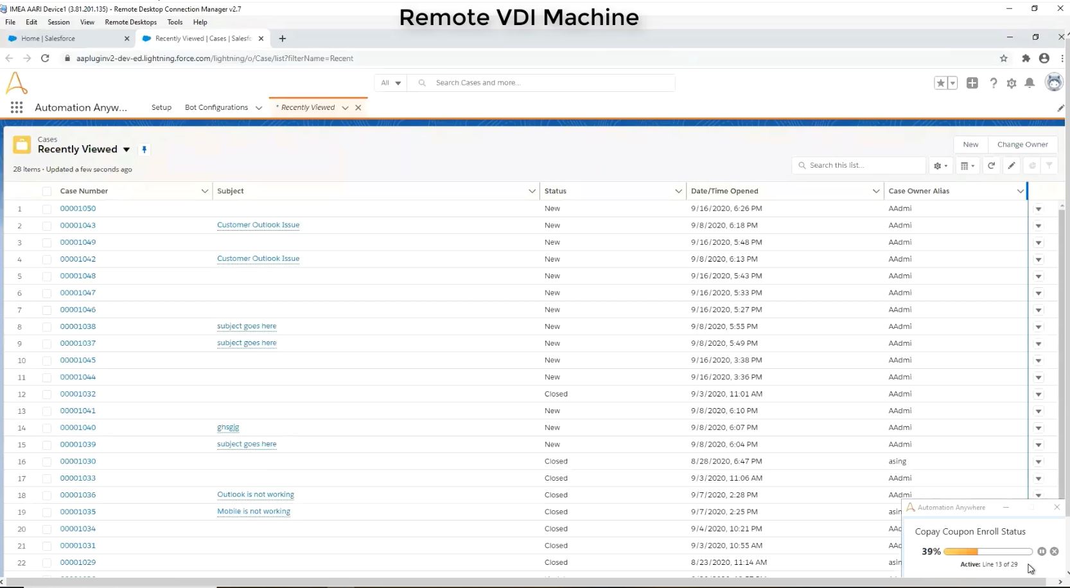Show row actions for case 00001050

point(1039,209)
